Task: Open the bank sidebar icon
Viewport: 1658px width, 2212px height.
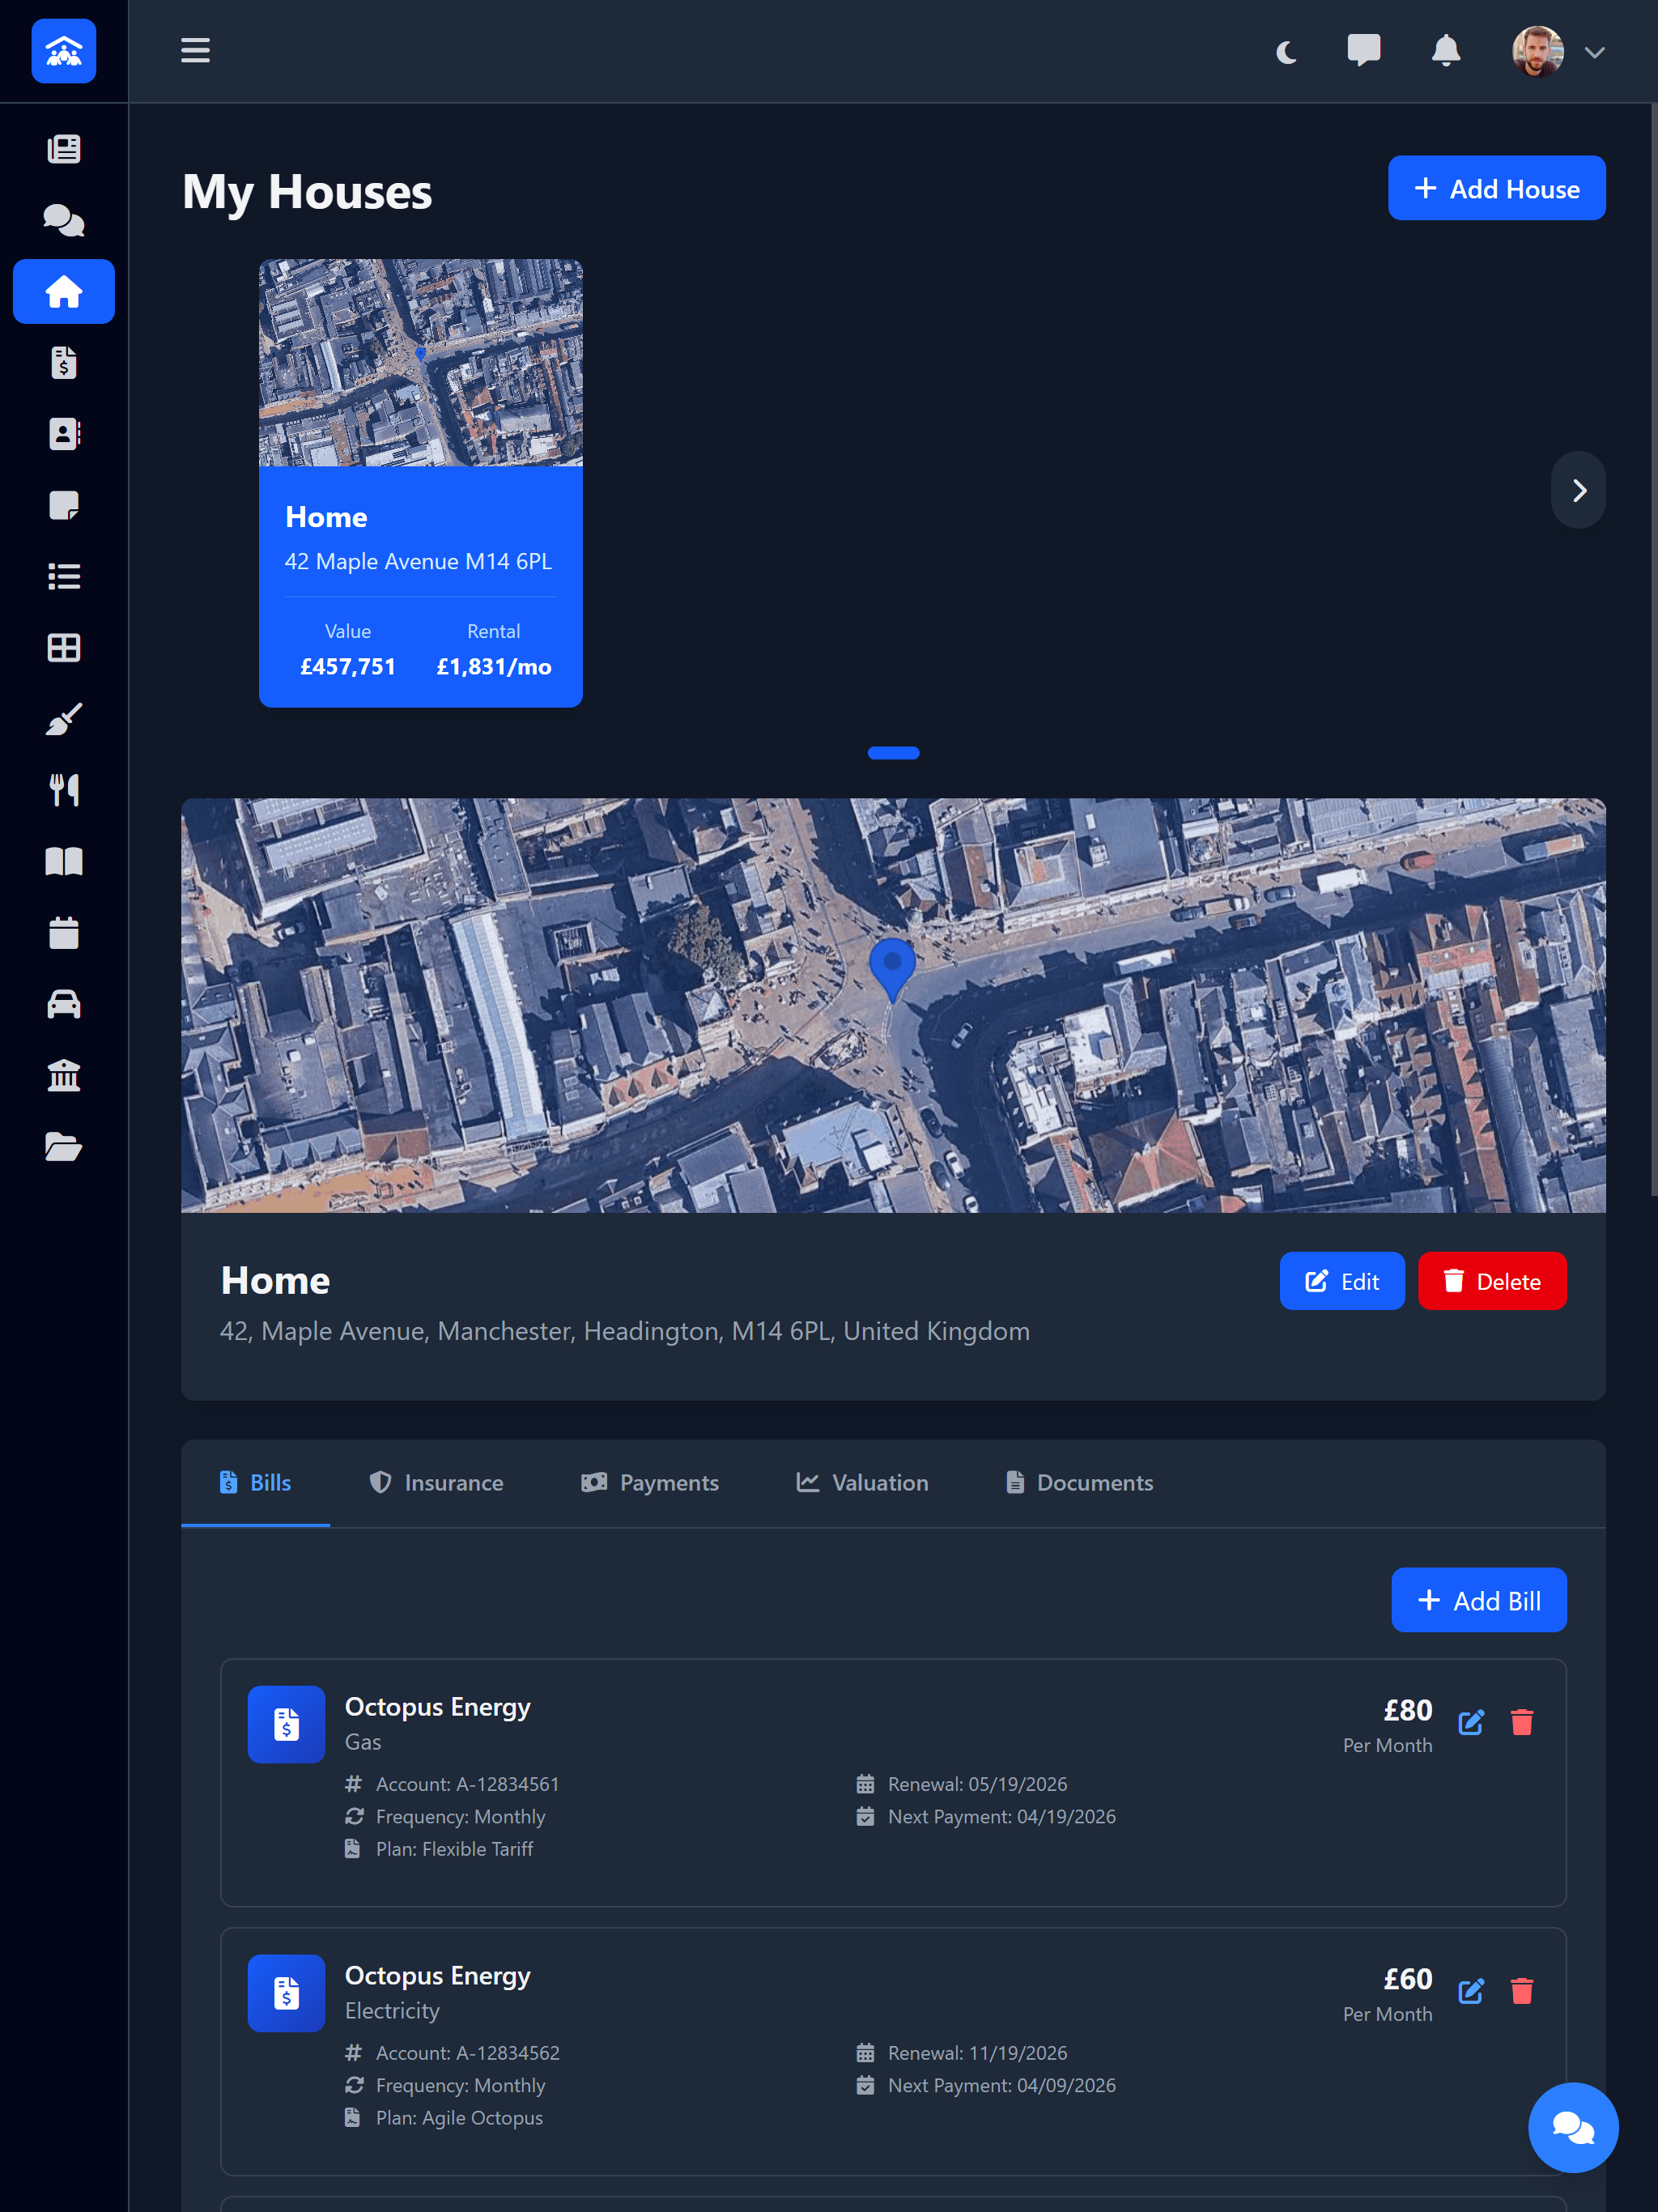Action: click(x=63, y=1074)
